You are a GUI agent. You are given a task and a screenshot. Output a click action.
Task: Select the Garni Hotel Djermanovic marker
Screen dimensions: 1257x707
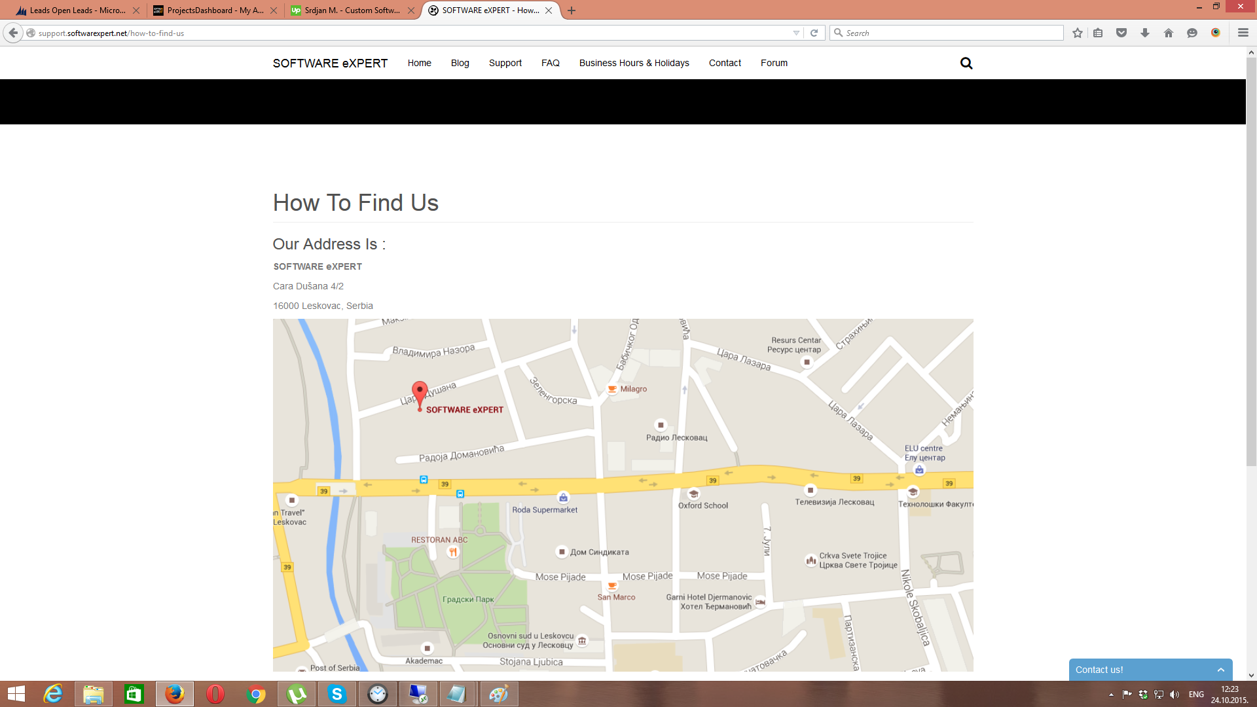click(x=760, y=602)
